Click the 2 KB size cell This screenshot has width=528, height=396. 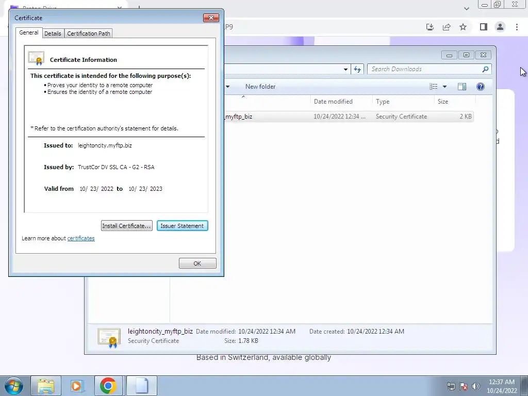[466, 117]
